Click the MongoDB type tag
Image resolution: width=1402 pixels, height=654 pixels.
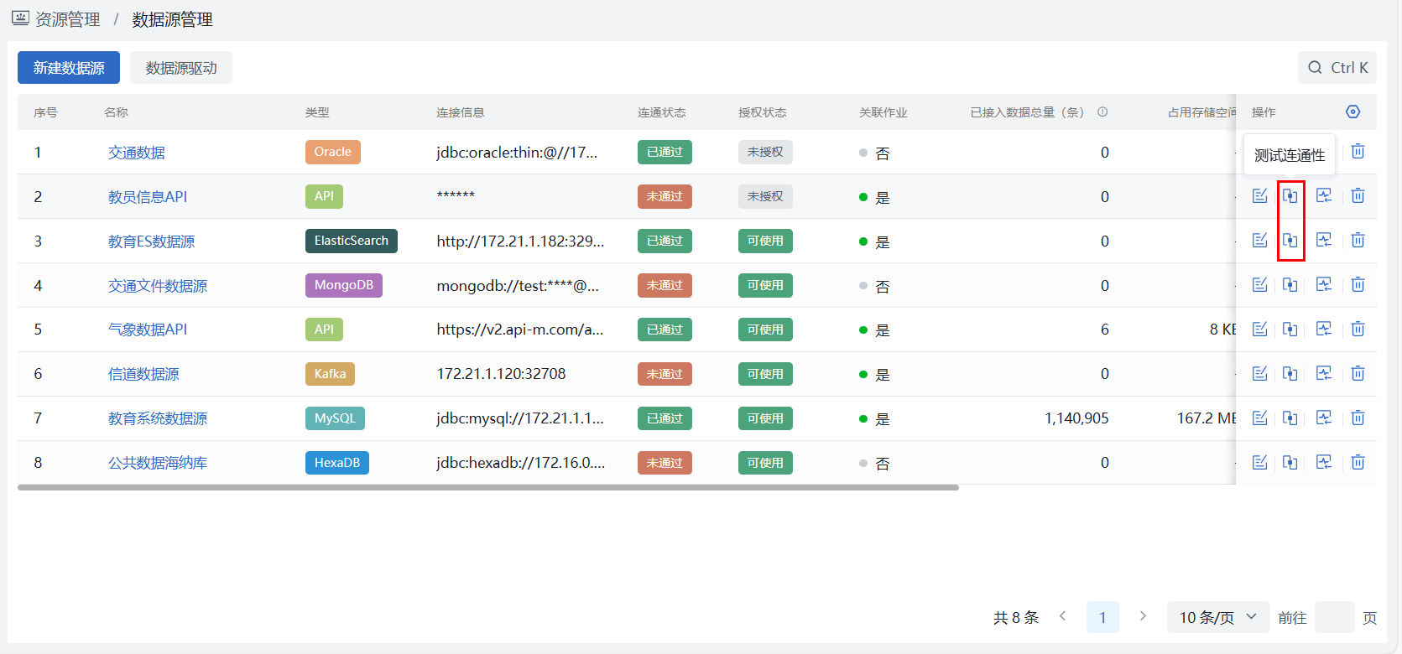(x=344, y=285)
